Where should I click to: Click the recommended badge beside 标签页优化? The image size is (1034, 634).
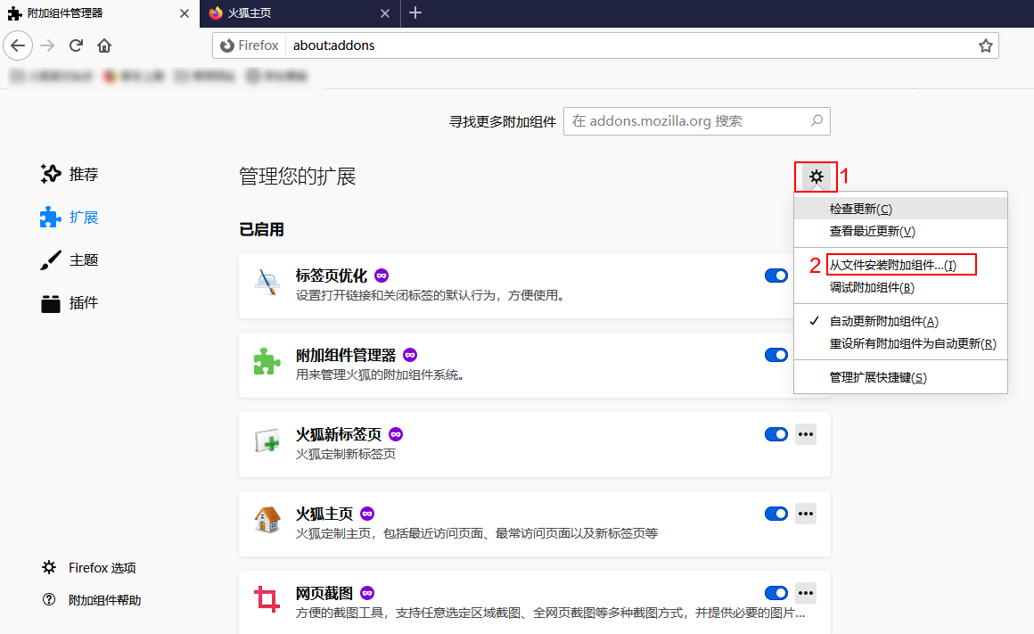point(382,276)
